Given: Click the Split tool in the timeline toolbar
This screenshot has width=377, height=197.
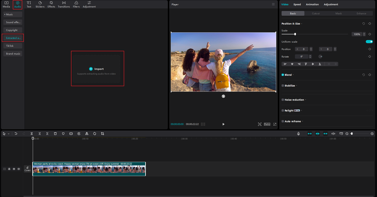Looking at the screenshot, I should pos(32,133).
